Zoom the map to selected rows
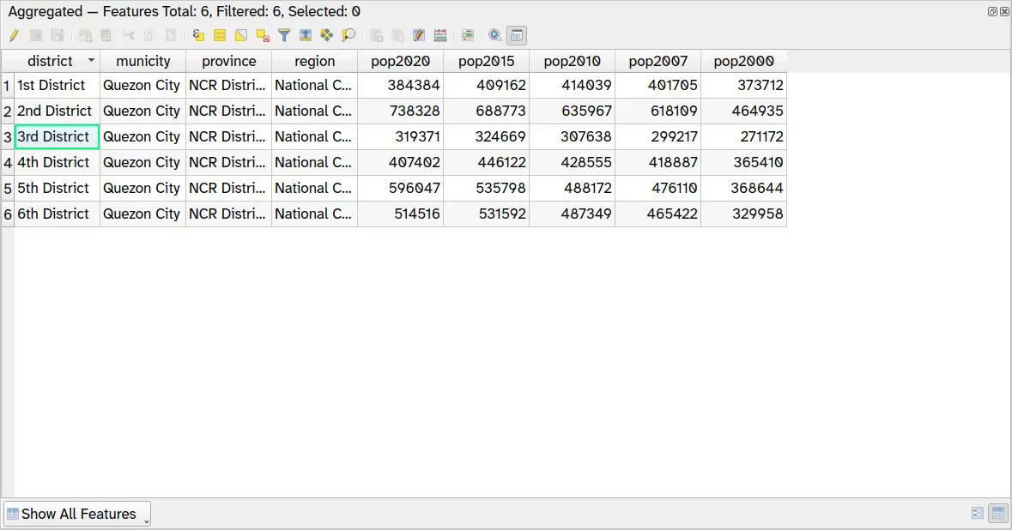This screenshot has height=530, width=1012. [348, 35]
